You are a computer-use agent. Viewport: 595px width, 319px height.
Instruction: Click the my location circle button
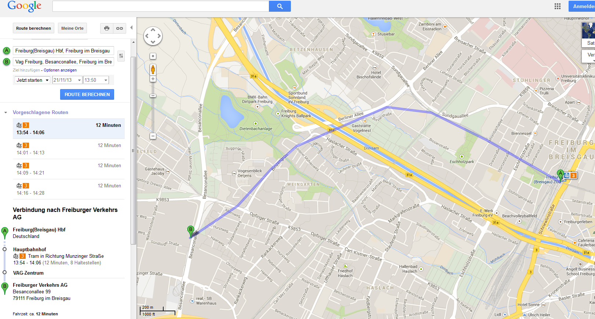click(153, 56)
